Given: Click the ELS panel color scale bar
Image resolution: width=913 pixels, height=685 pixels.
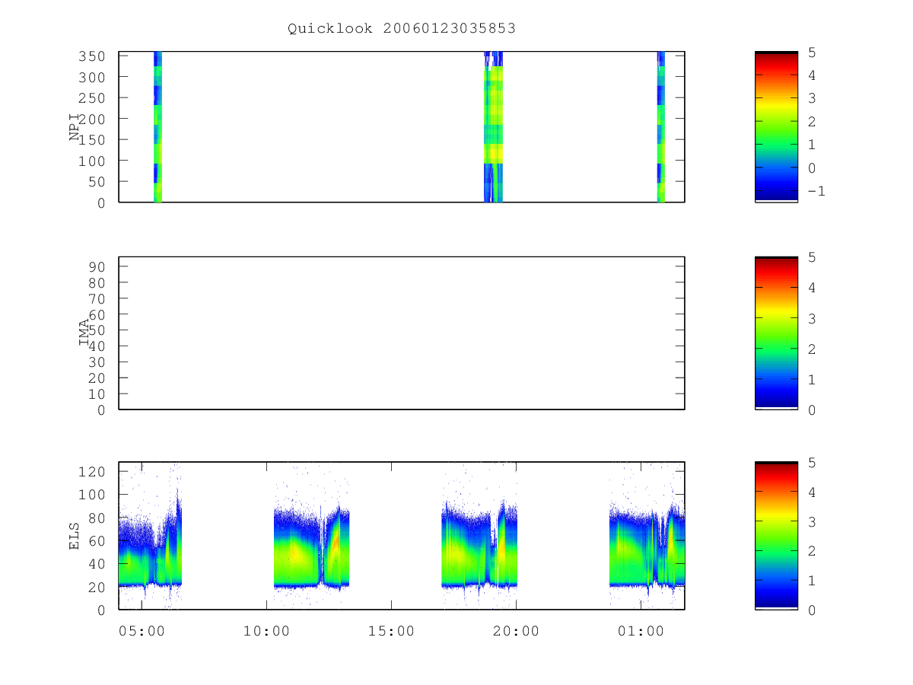Looking at the screenshot, I should [776, 535].
